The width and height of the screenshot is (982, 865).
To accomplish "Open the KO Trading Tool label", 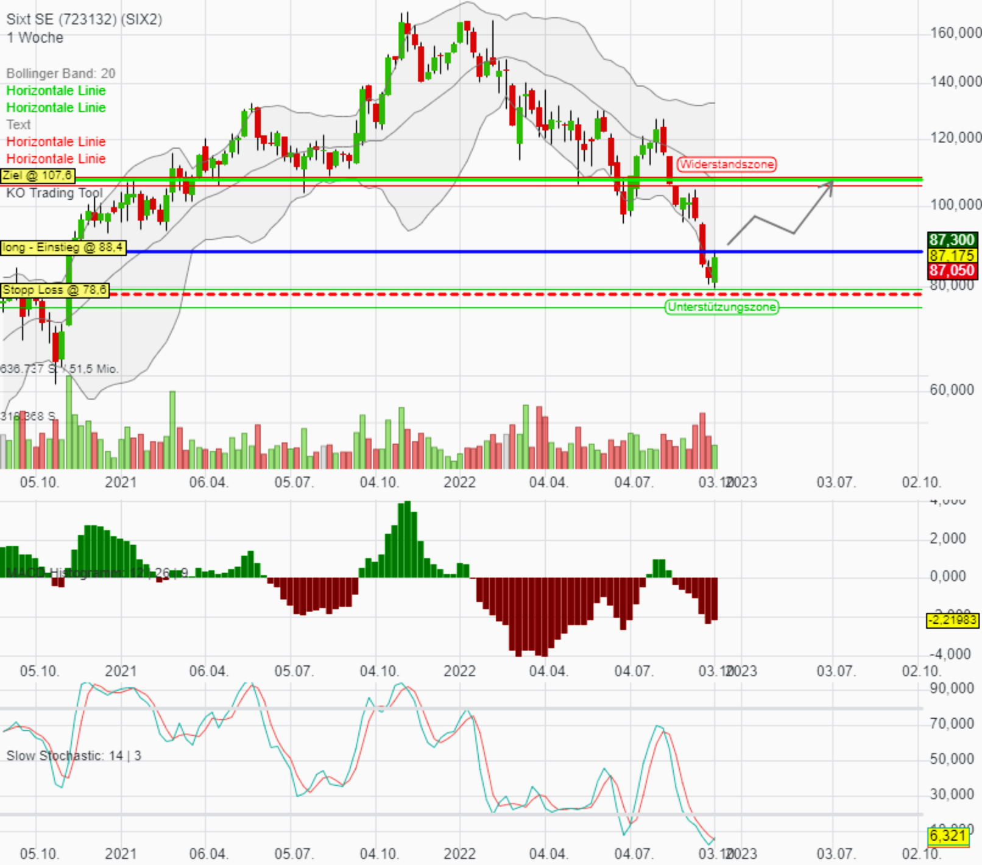I will click(x=54, y=193).
